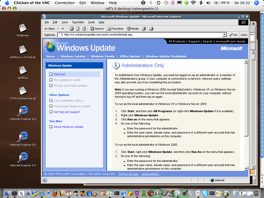Click All Products in top black bar
This screenshot has height=198, width=264.
pos(177,41)
